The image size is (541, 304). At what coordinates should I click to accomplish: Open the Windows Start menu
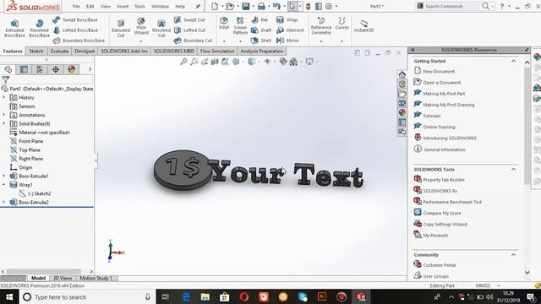(x=9, y=296)
